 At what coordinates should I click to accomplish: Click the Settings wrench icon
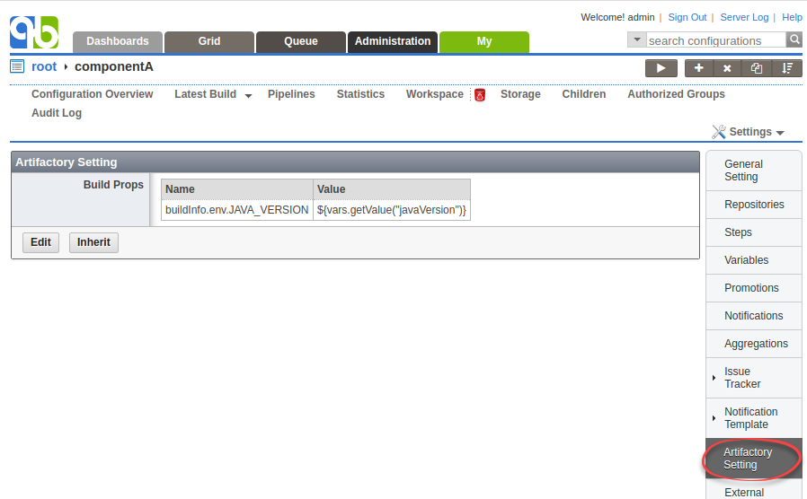(719, 132)
